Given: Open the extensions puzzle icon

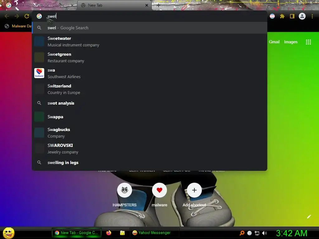Looking at the screenshot, I should [282, 16].
